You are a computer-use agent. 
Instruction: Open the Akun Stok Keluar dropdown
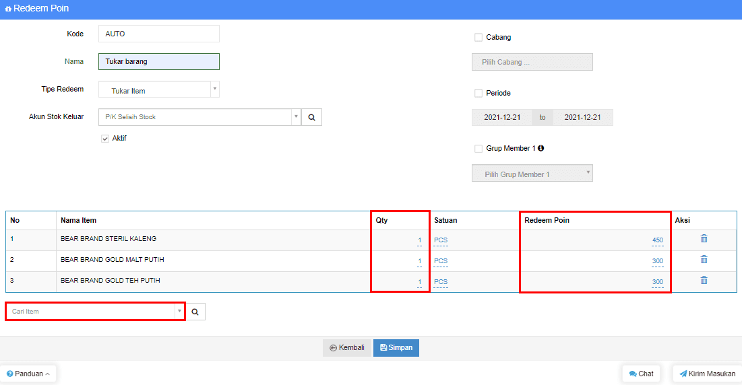[x=199, y=117]
